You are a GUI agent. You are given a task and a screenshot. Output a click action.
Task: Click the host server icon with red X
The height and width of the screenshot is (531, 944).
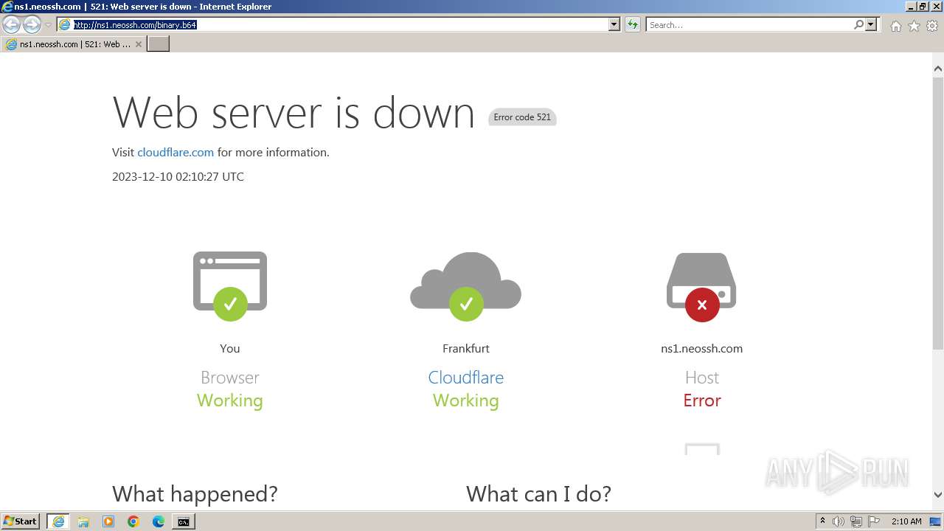point(701,287)
